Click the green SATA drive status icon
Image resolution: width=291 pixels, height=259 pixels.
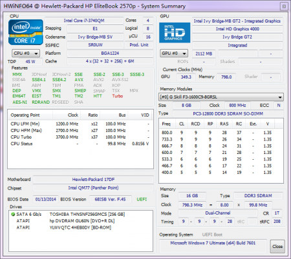pos(13,214)
